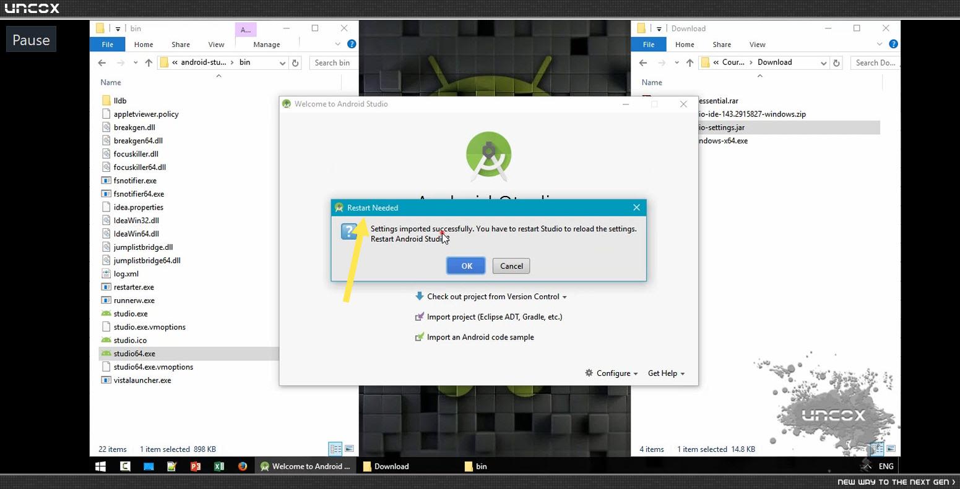Open Home tab in Download window
This screenshot has height=489, width=960.
tap(685, 45)
